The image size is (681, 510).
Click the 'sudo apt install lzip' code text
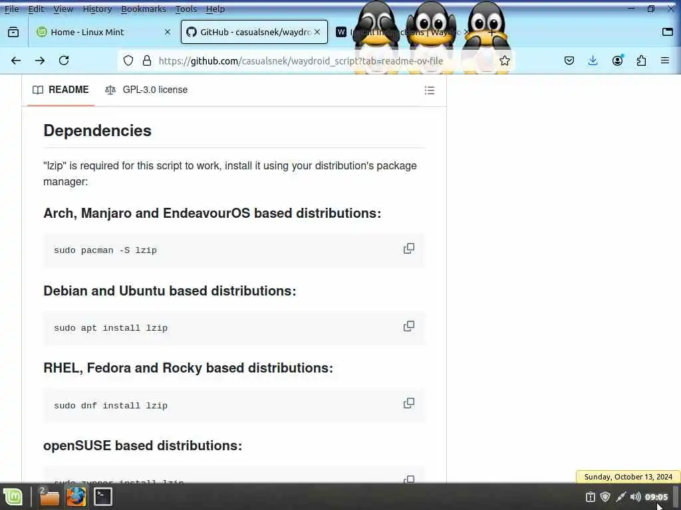(111, 328)
